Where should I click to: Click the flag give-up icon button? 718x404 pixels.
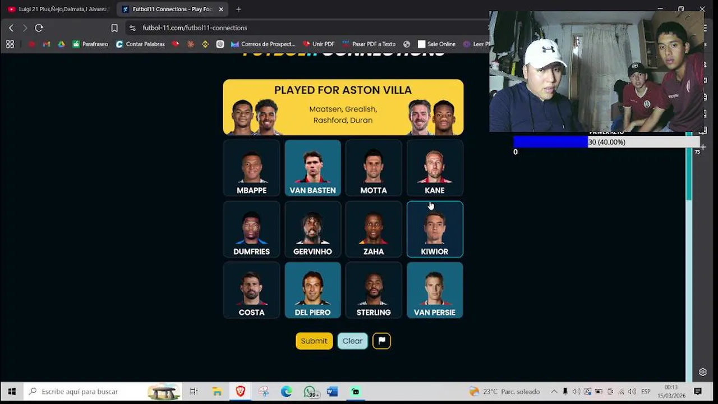click(381, 341)
